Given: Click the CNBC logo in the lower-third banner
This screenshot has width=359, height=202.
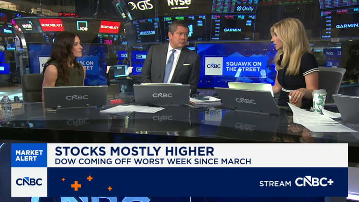Looking at the screenshot, I should (x=29, y=182).
